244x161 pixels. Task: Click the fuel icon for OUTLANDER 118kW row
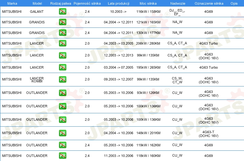click(x=62, y=156)
